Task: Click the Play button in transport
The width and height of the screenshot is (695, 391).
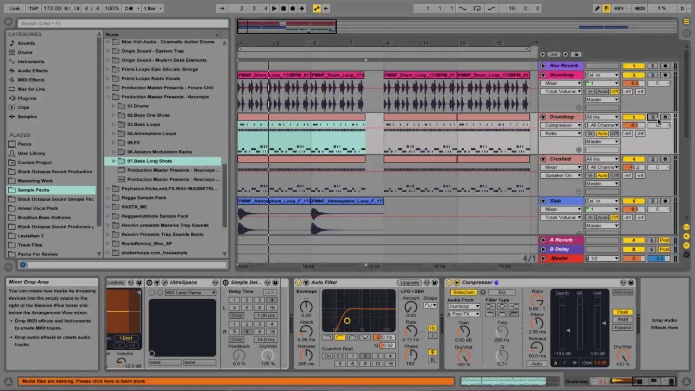Action: point(274,8)
